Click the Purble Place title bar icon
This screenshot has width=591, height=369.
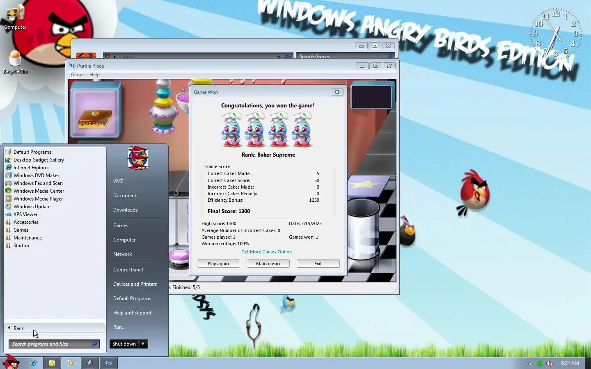click(72, 66)
